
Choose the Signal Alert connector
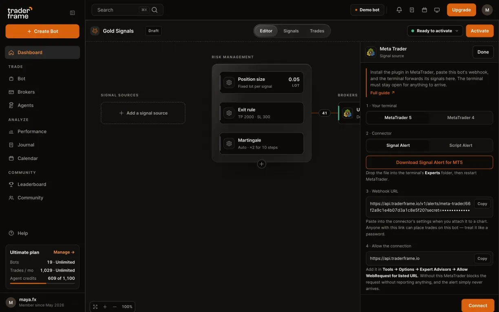click(398, 145)
